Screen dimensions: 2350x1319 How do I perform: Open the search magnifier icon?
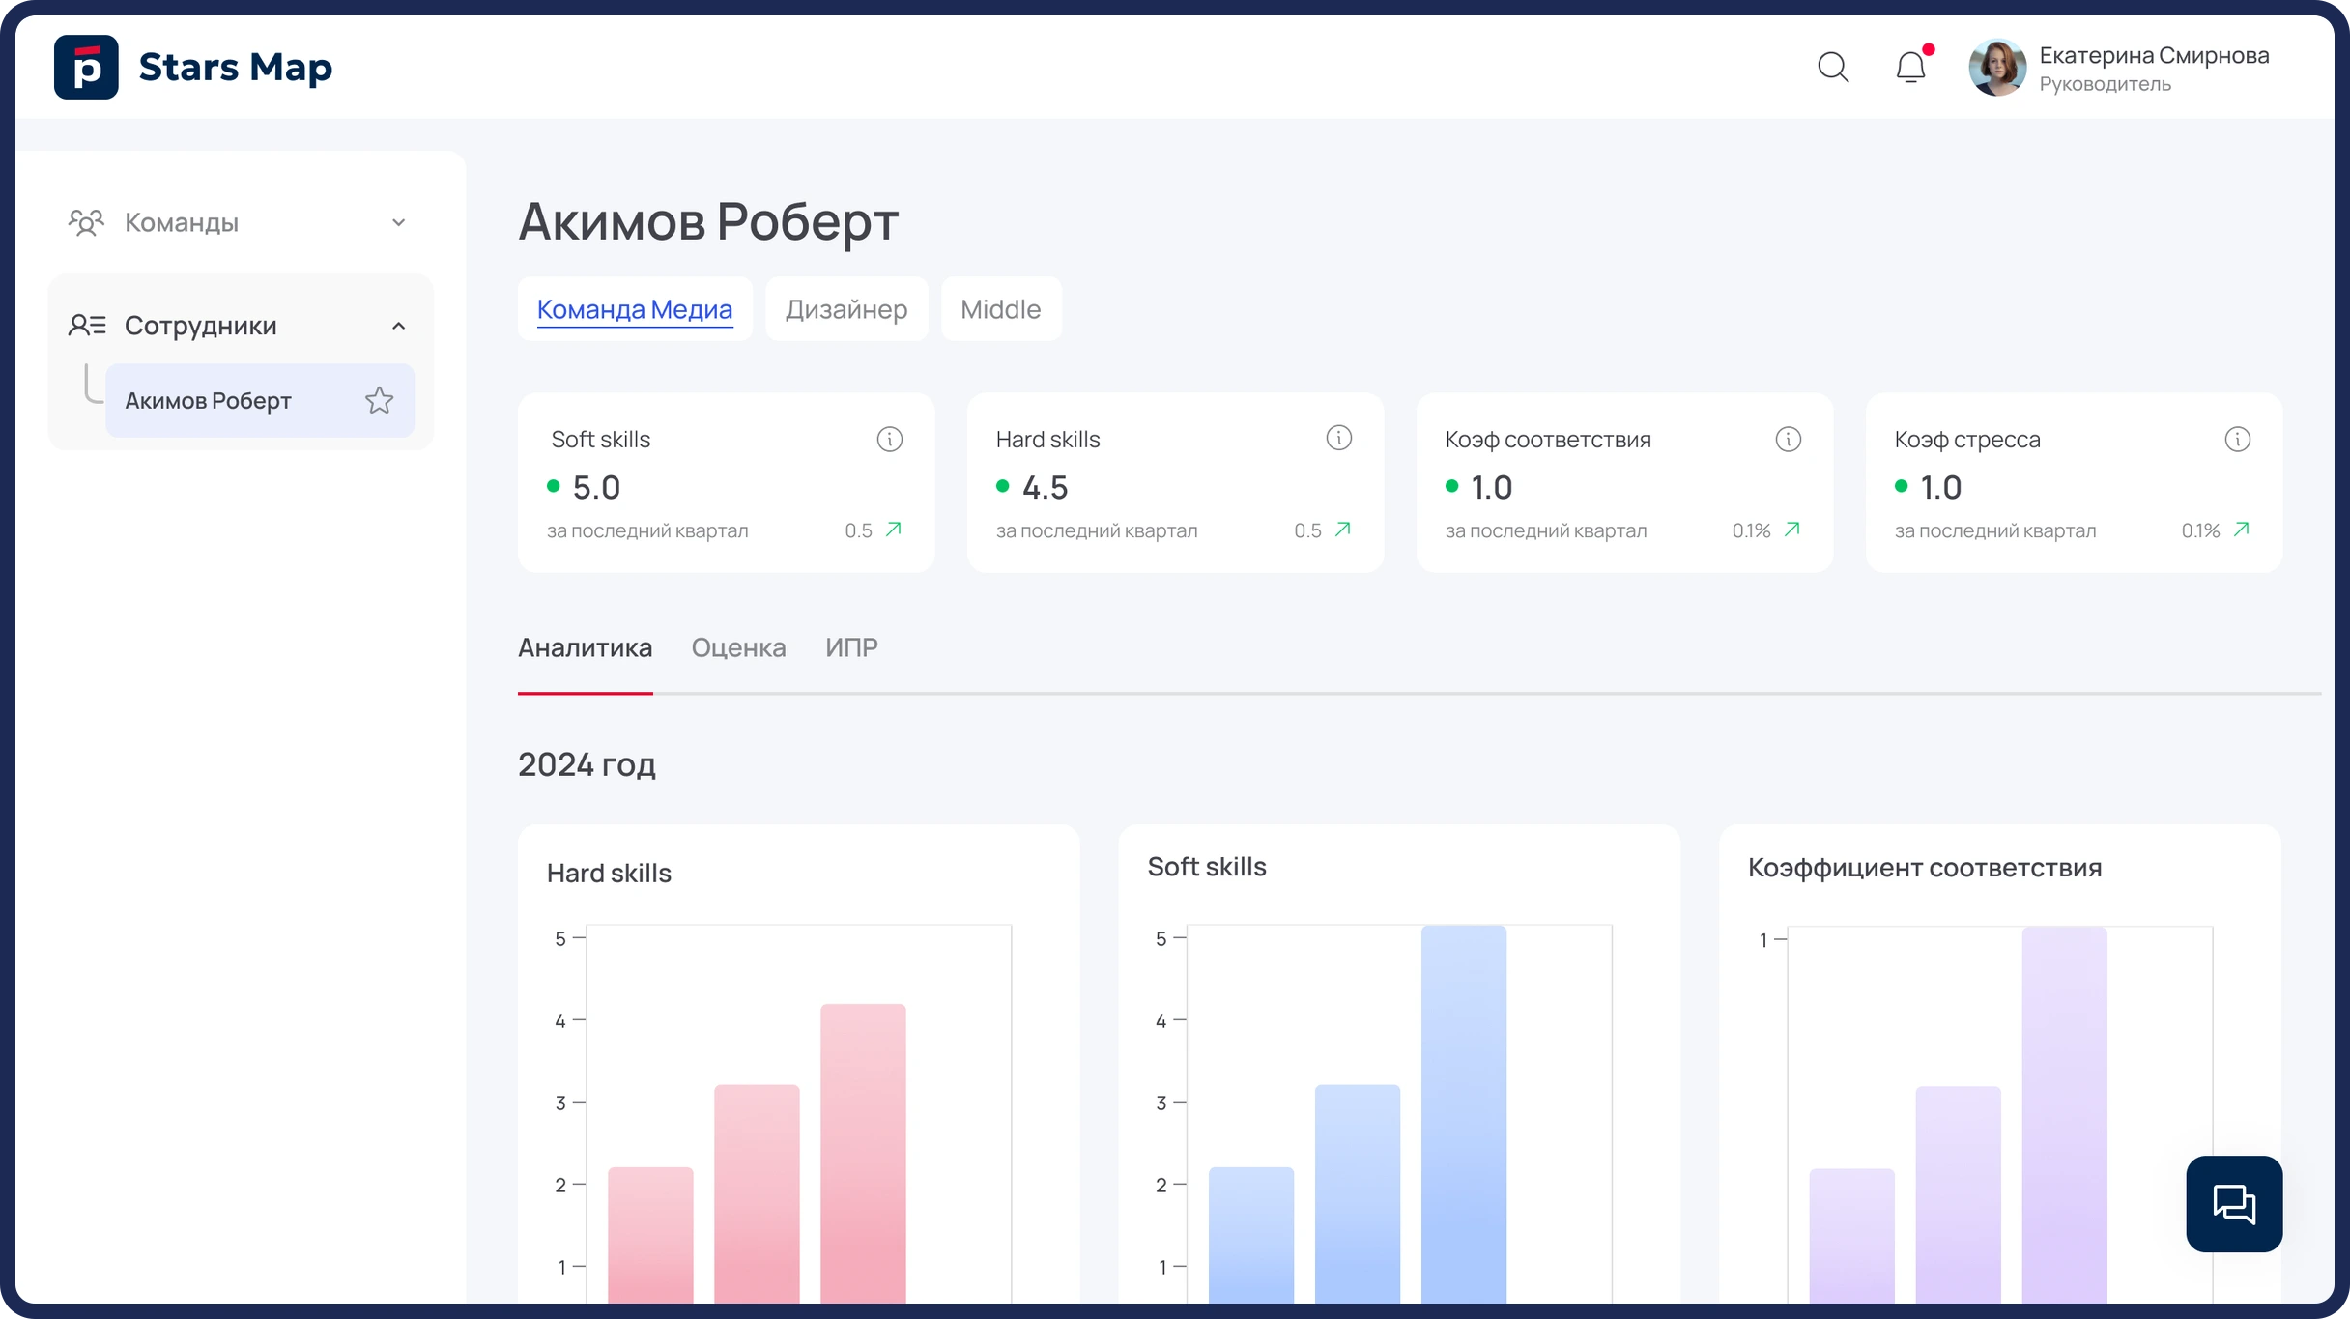(x=1833, y=67)
